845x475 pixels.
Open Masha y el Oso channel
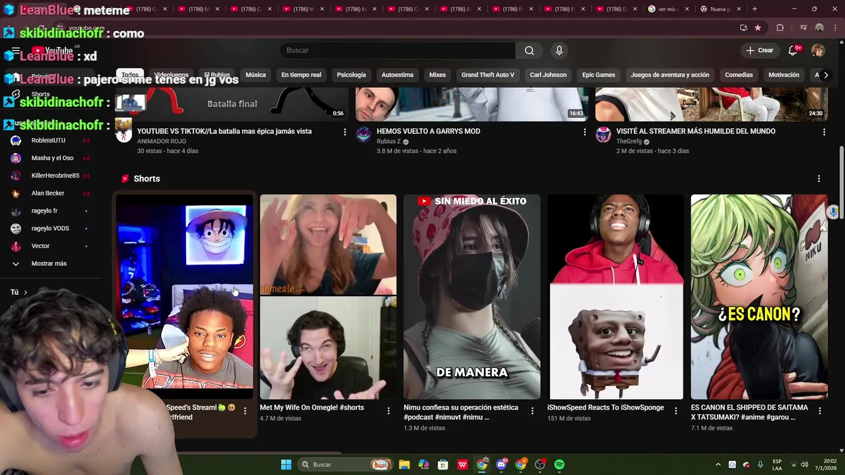52,158
